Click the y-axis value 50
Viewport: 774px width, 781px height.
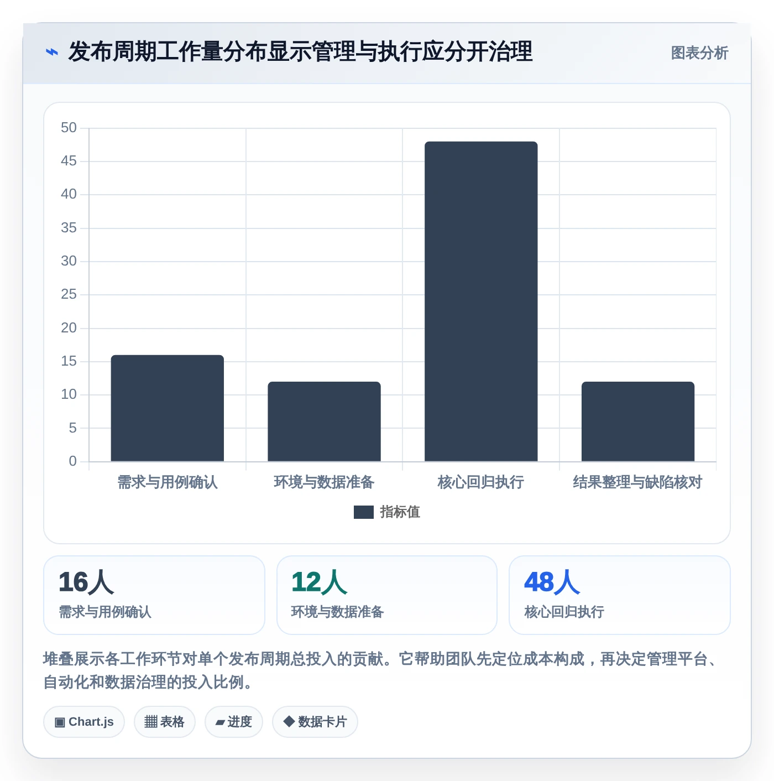click(x=69, y=128)
